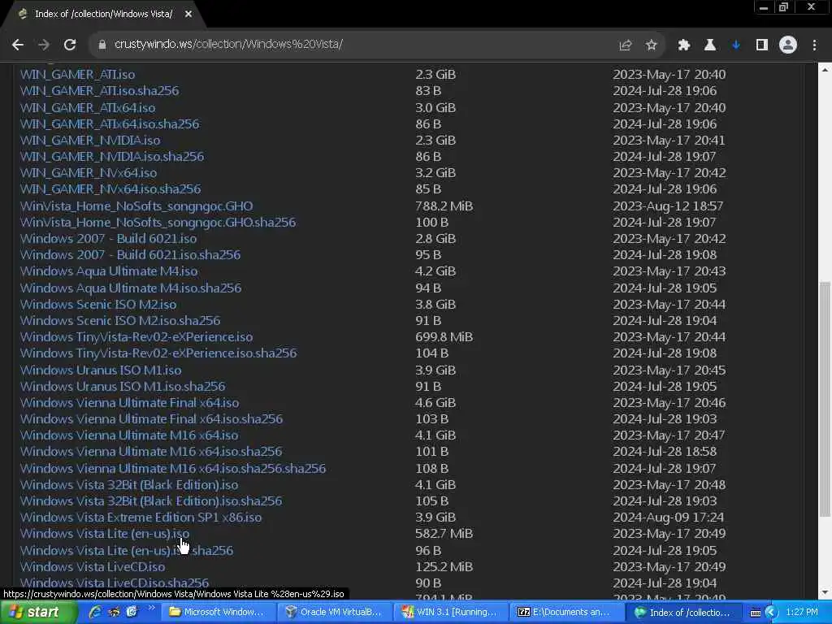
Task: Switch to WIN 3.1 Running taskbar item
Action: click(x=450, y=613)
